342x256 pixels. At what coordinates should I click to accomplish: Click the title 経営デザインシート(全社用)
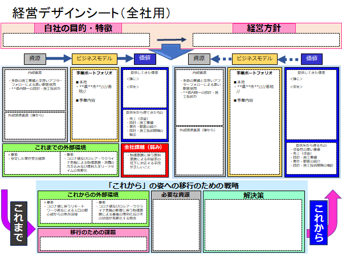pyautogui.click(x=91, y=13)
